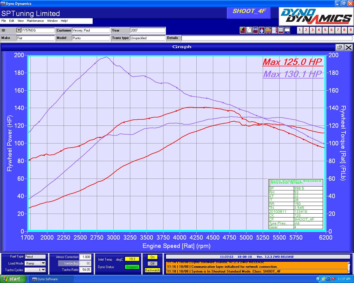Open the graph curve toolbar icon
The height and width of the screenshot is (283, 354).
pyautogui.click(x=249, y=30)
